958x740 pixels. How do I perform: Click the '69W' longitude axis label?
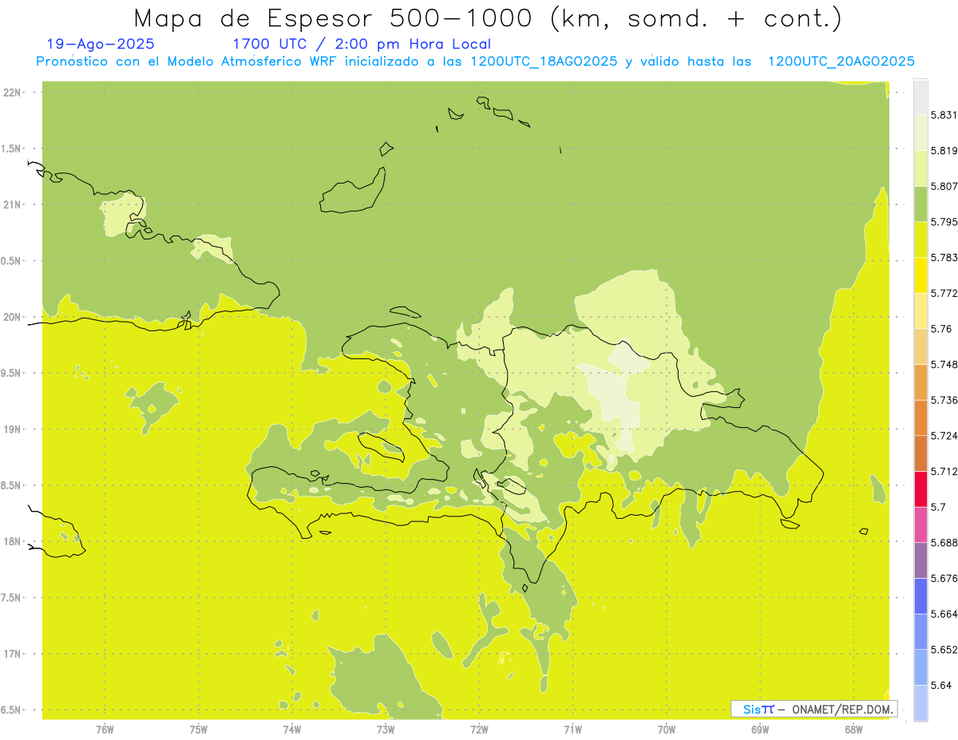point(760,730)
